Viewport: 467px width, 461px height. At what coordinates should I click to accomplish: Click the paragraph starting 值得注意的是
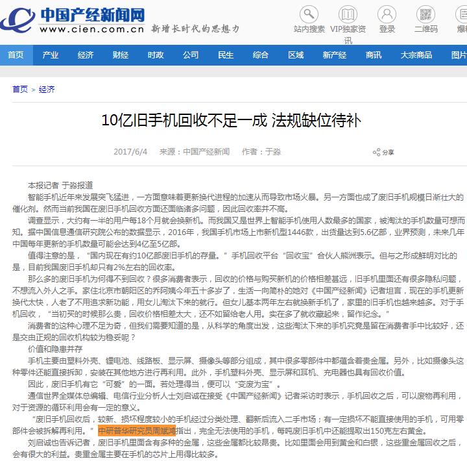[235, 261]
